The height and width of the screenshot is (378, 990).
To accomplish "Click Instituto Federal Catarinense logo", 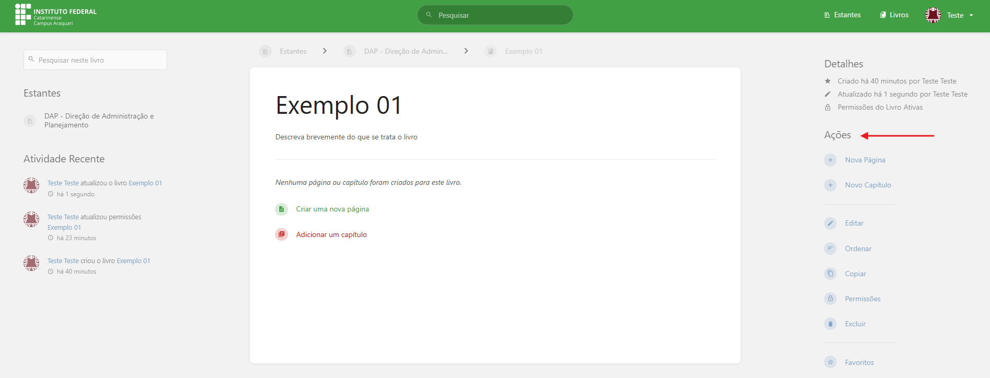I will pos(56,15).
